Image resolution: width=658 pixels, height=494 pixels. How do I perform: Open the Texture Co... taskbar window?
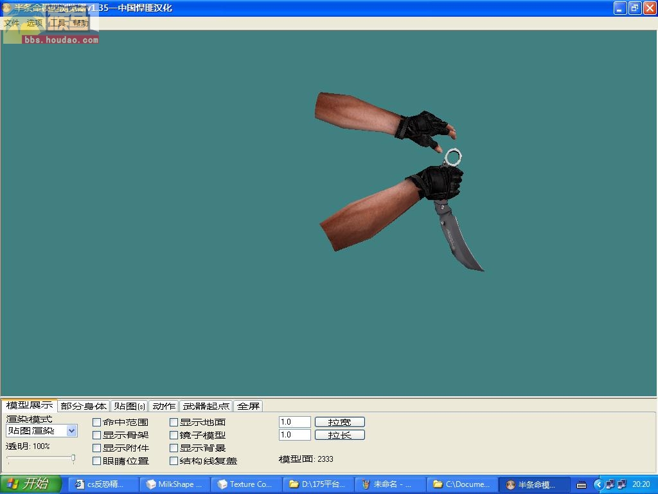click(x=245, y=484)
